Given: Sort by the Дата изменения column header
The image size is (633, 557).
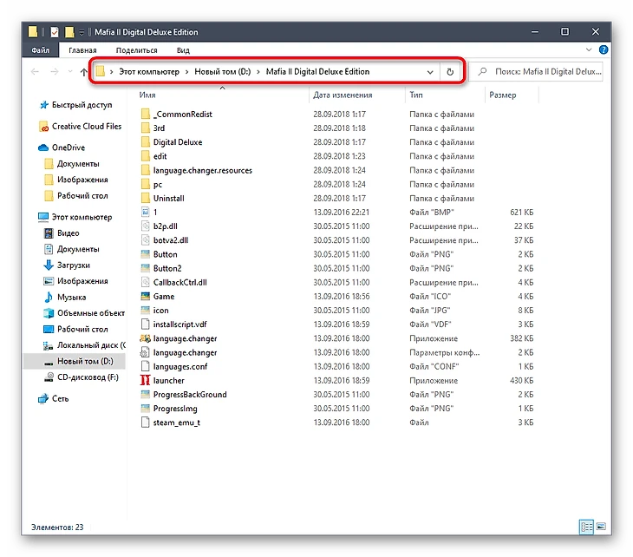Looking at the screenshot, I should (343, 95).
